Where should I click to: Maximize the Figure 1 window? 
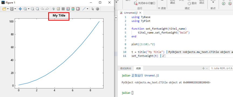click(x=100, y=2)
